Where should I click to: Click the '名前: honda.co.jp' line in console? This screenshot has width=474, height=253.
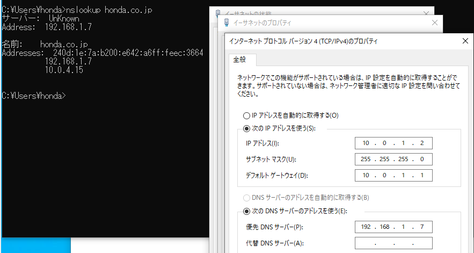click(x=45, y=45)
